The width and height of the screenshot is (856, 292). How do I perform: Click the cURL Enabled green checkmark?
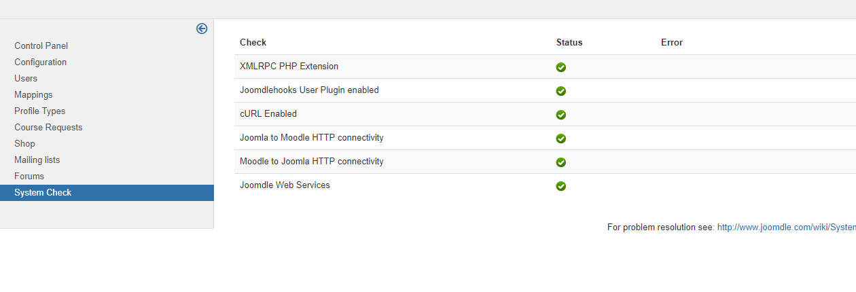point(561,115)
